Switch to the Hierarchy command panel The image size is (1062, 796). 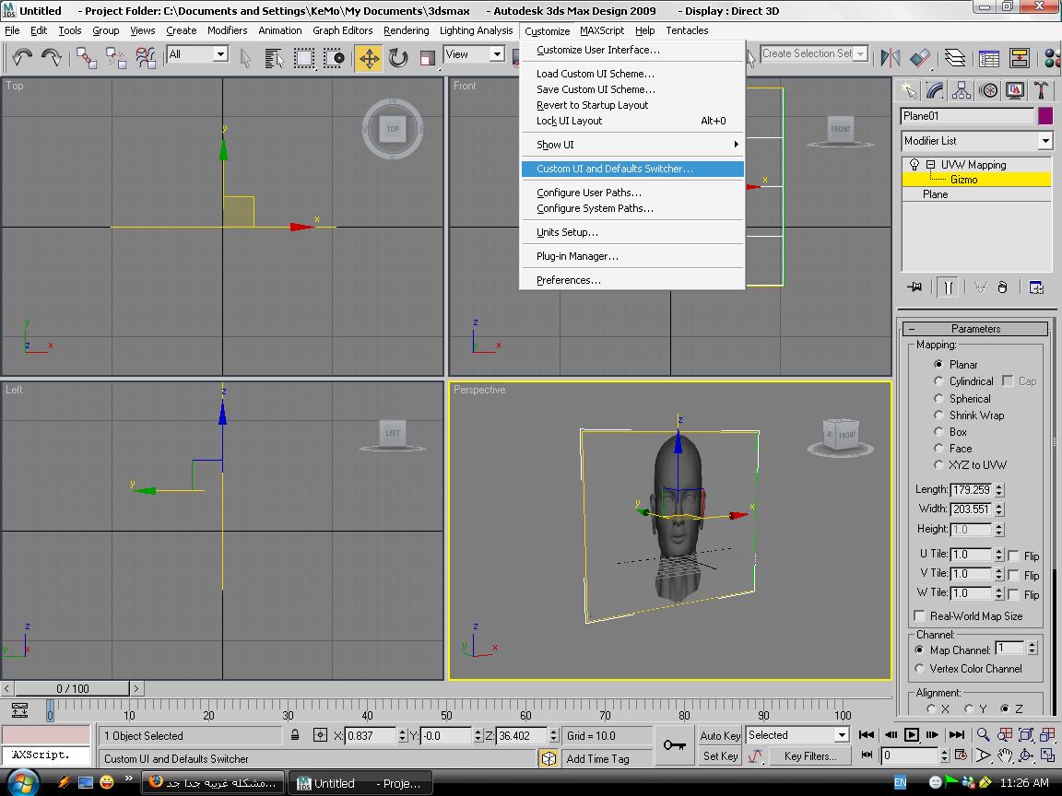tap(962, 90)
